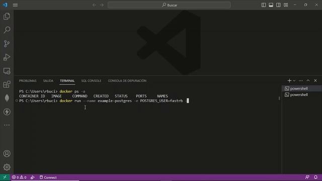Minimize the VS Code window

[x=295, y=5]
